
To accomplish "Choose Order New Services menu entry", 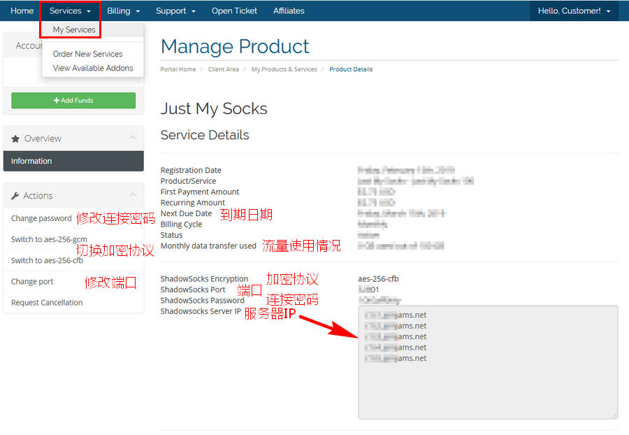I will (87, 54).
